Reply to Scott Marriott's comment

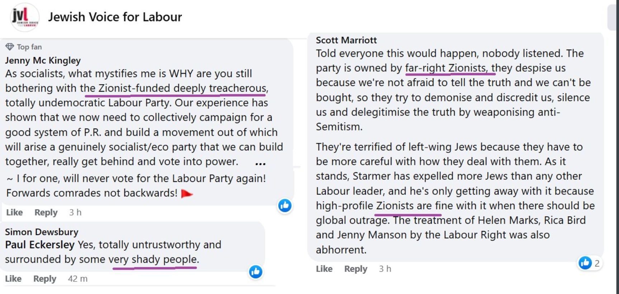(x=356, y=269)
